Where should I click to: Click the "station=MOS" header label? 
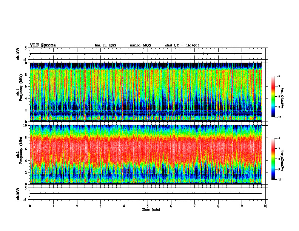[140, 45]
